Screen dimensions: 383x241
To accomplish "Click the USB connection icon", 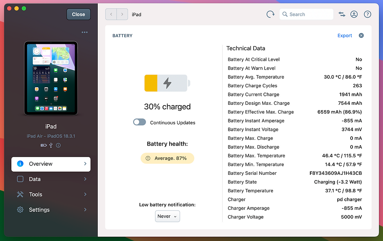I will pyautogui.click(x=51, y=145).
